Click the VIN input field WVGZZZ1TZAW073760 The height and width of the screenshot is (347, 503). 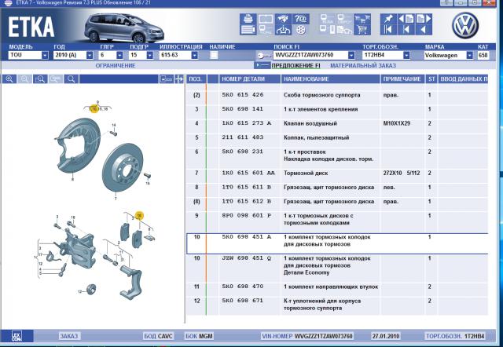[x=310, y=55]
